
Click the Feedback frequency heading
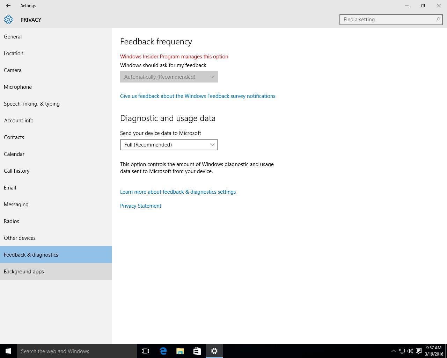(156, 42)
